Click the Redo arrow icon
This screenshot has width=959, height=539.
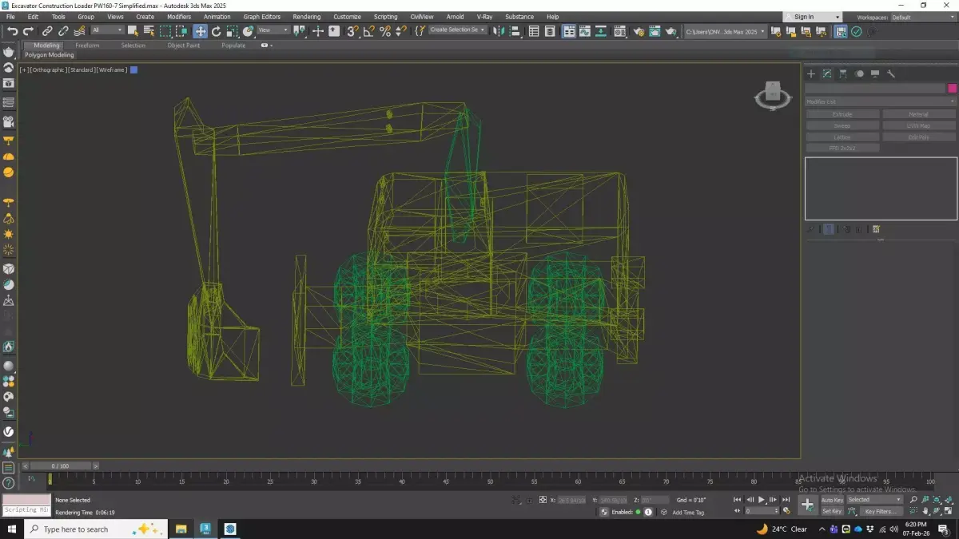pyautogui.click(x=28, y=31)
